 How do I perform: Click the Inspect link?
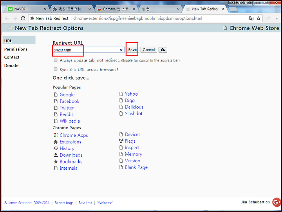pos(132,148)
